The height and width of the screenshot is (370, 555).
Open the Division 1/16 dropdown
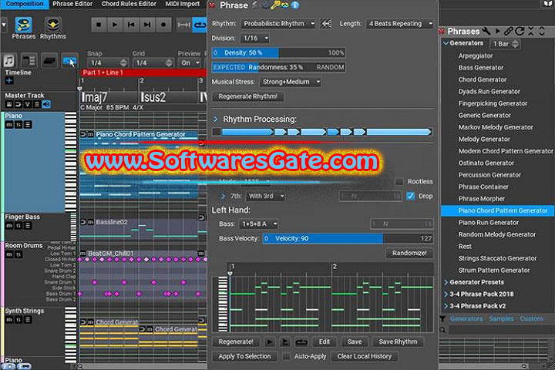[x=255, y=39]
